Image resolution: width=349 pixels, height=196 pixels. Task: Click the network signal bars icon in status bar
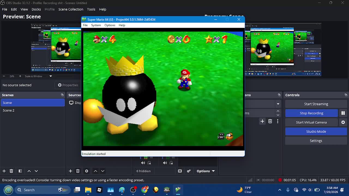[x=250, y=180]
